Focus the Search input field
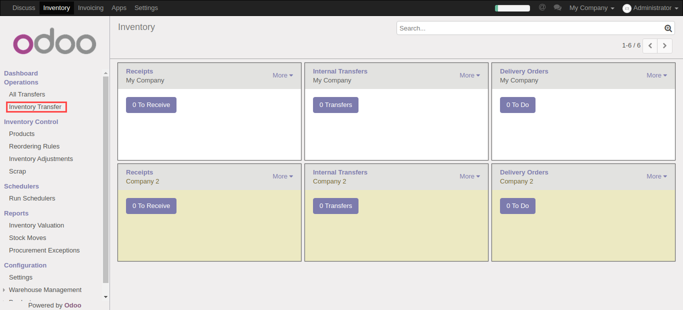The image size is (683, 310). 530,28
